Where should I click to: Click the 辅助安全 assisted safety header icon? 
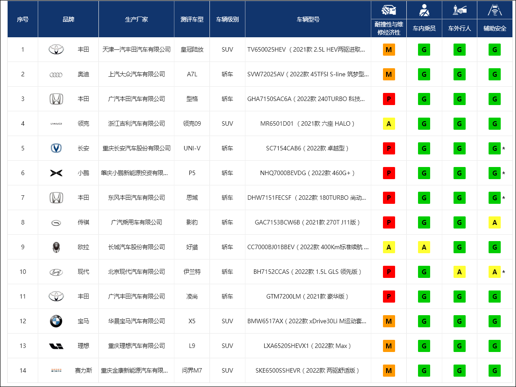point(494,10)
